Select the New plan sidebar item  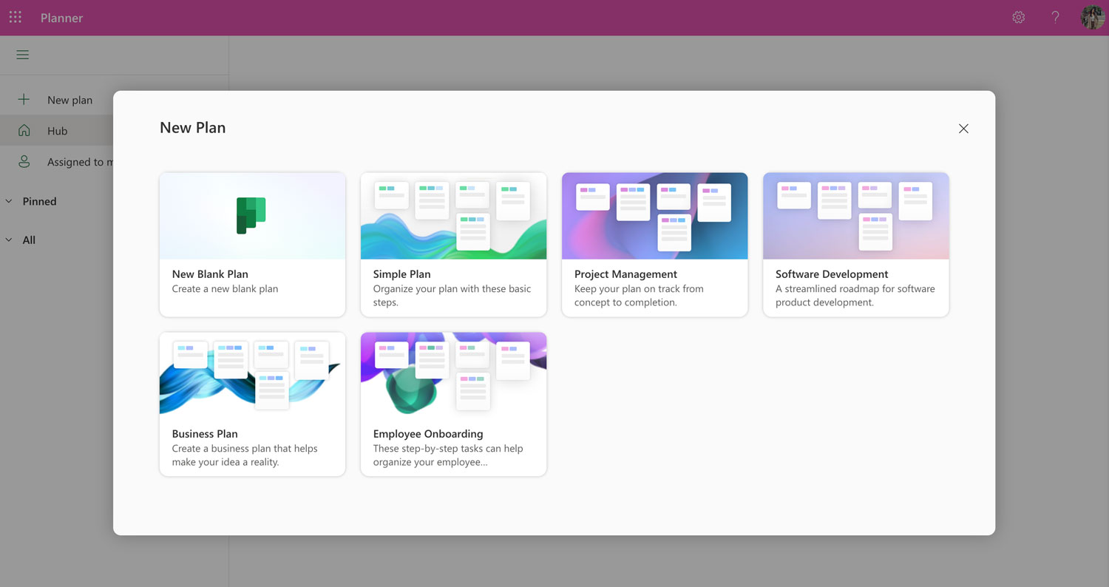(x=69, y=100)
